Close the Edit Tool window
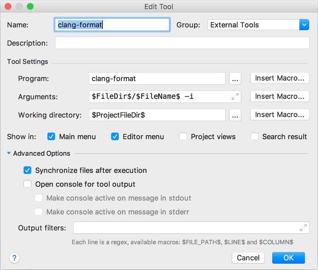Viewport: 318px width, 270px height. 8,6
